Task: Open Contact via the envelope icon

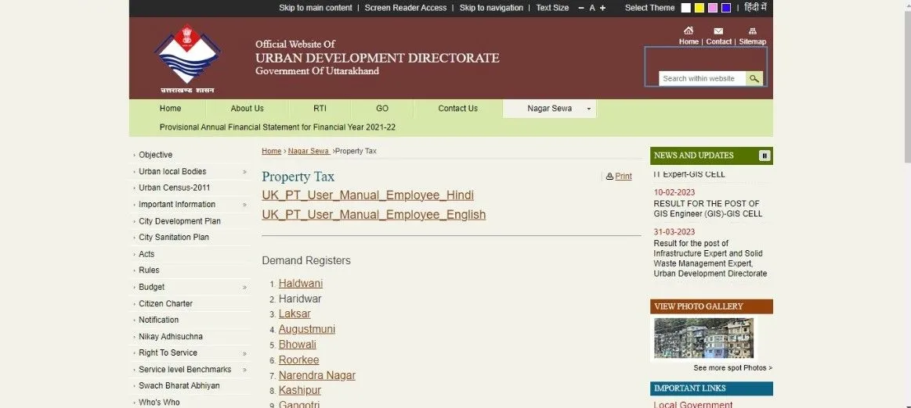Action: click(x=718, y=31)
